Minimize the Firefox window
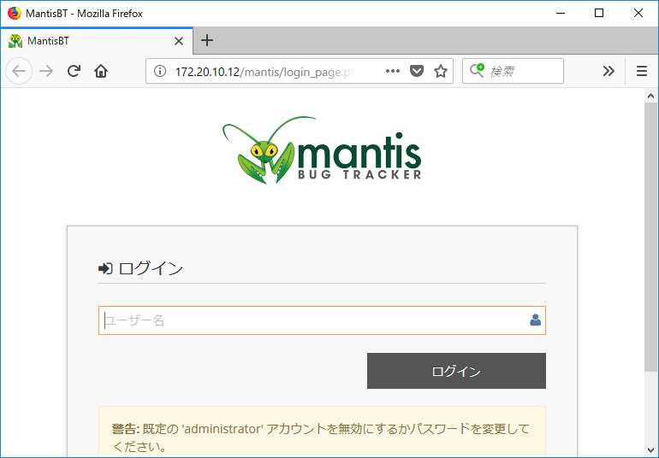659x458 pixels. 561,13
